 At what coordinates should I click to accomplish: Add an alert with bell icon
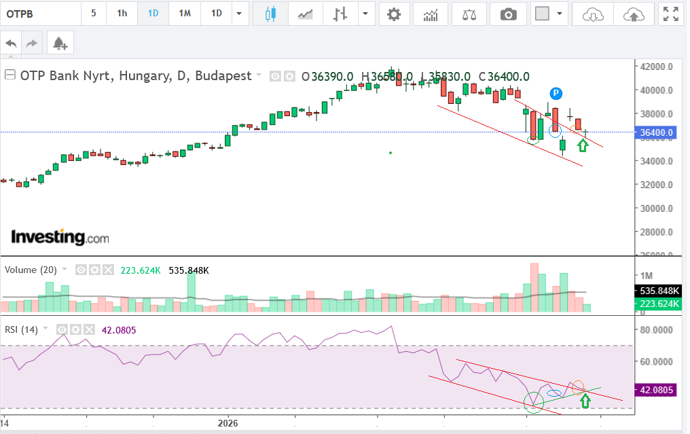60,43
